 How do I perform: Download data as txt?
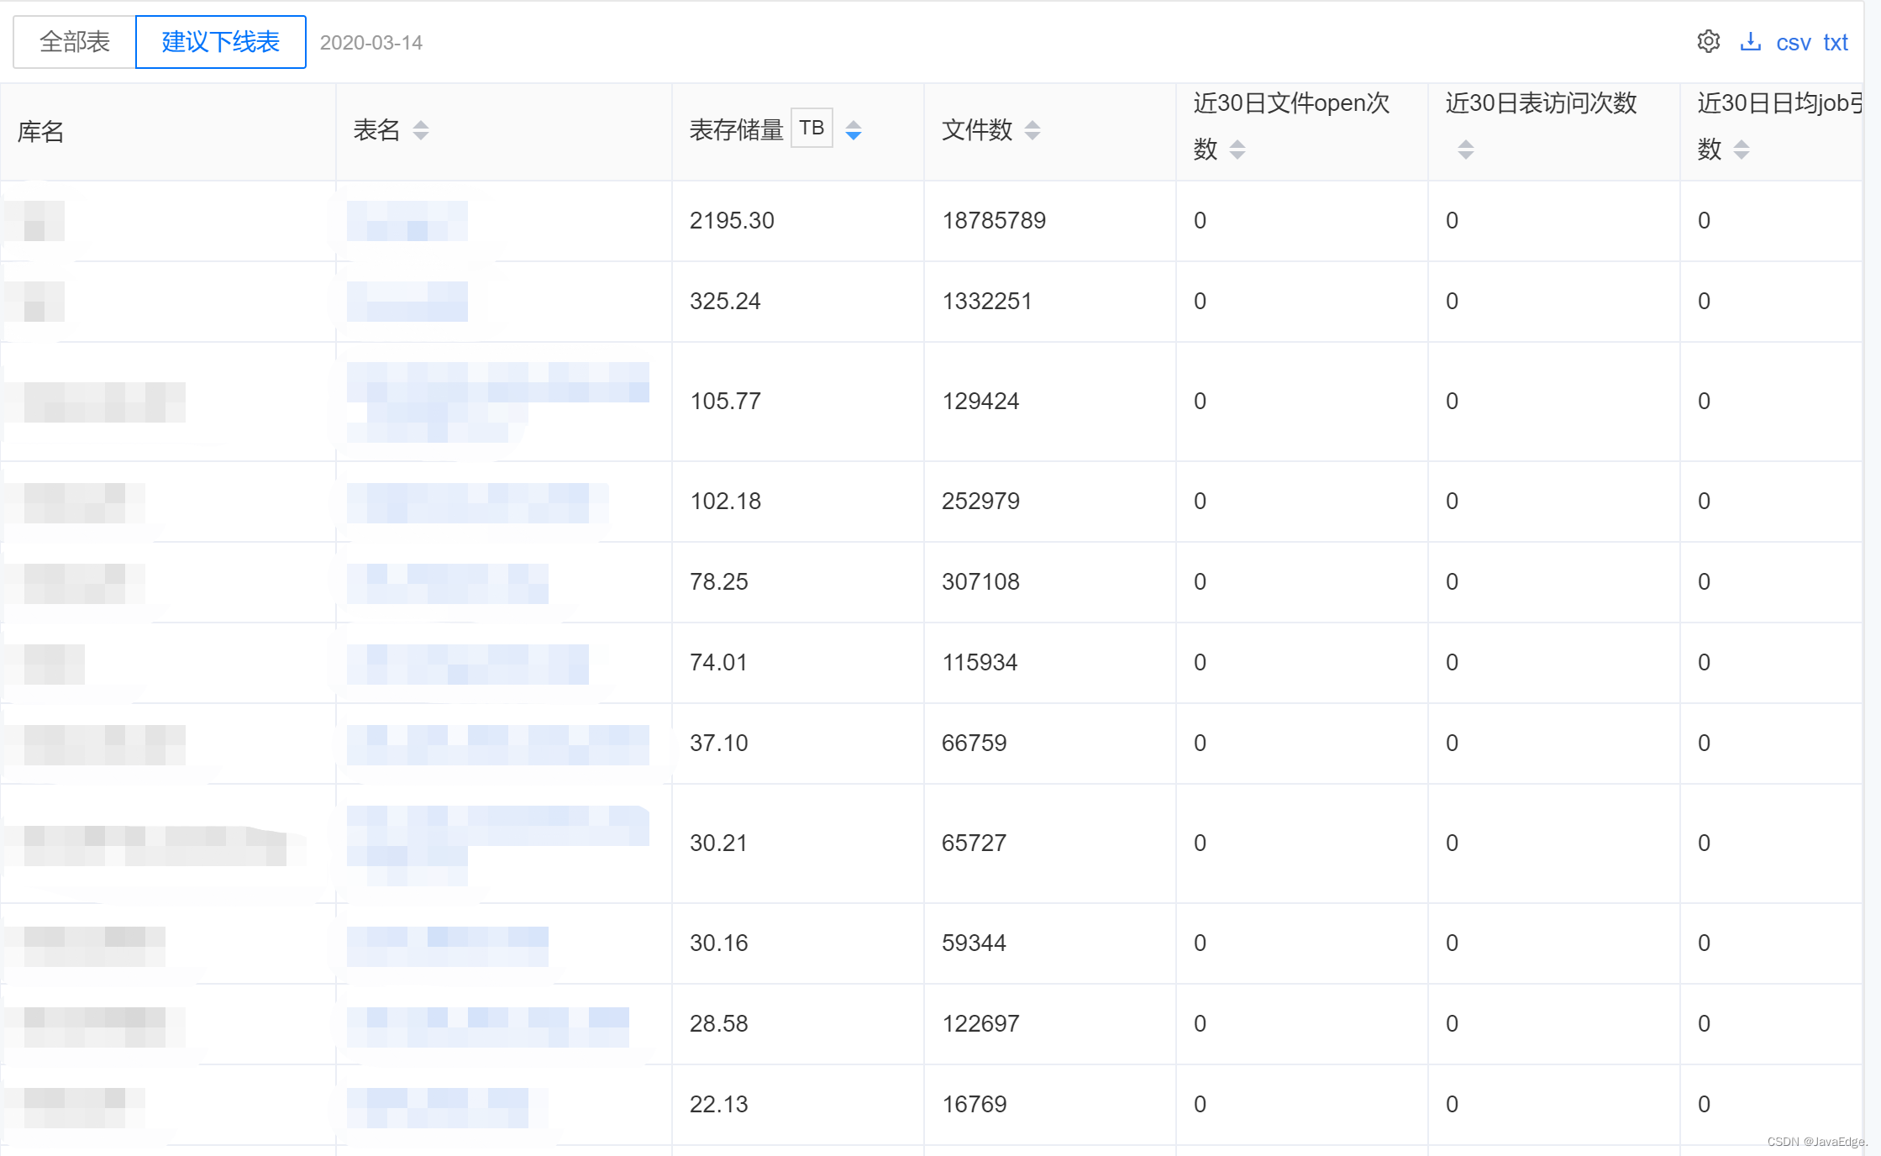(1836, 43)
